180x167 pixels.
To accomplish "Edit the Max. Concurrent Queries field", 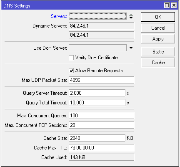I will [101, 116].
